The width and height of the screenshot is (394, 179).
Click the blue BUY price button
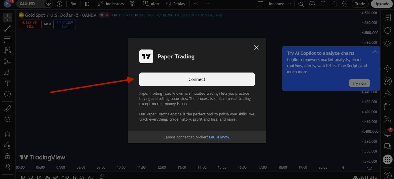coord(64,24)
